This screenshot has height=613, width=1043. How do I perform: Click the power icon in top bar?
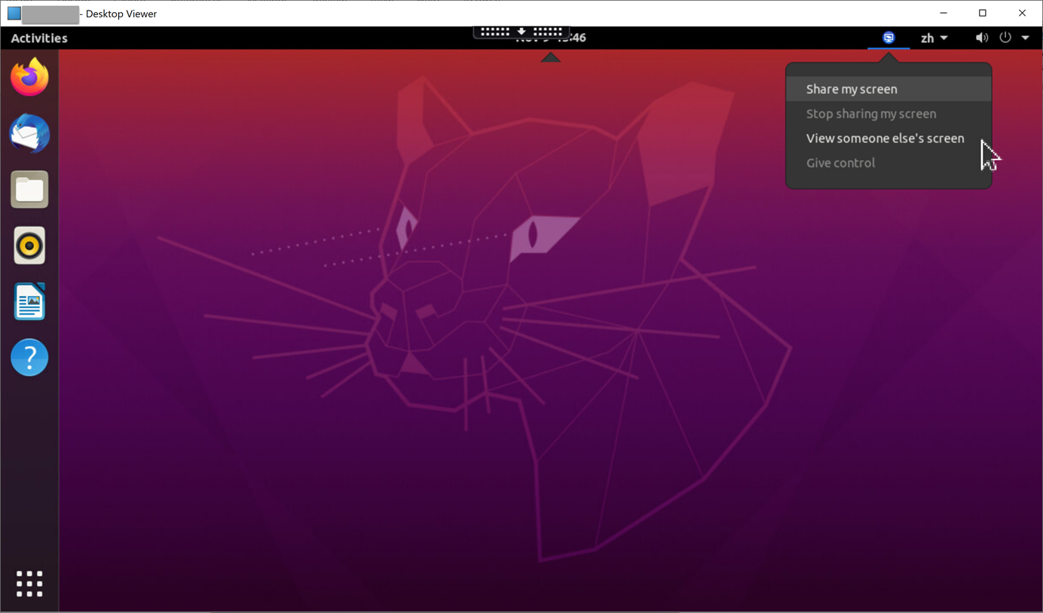tap(1005, 38)
